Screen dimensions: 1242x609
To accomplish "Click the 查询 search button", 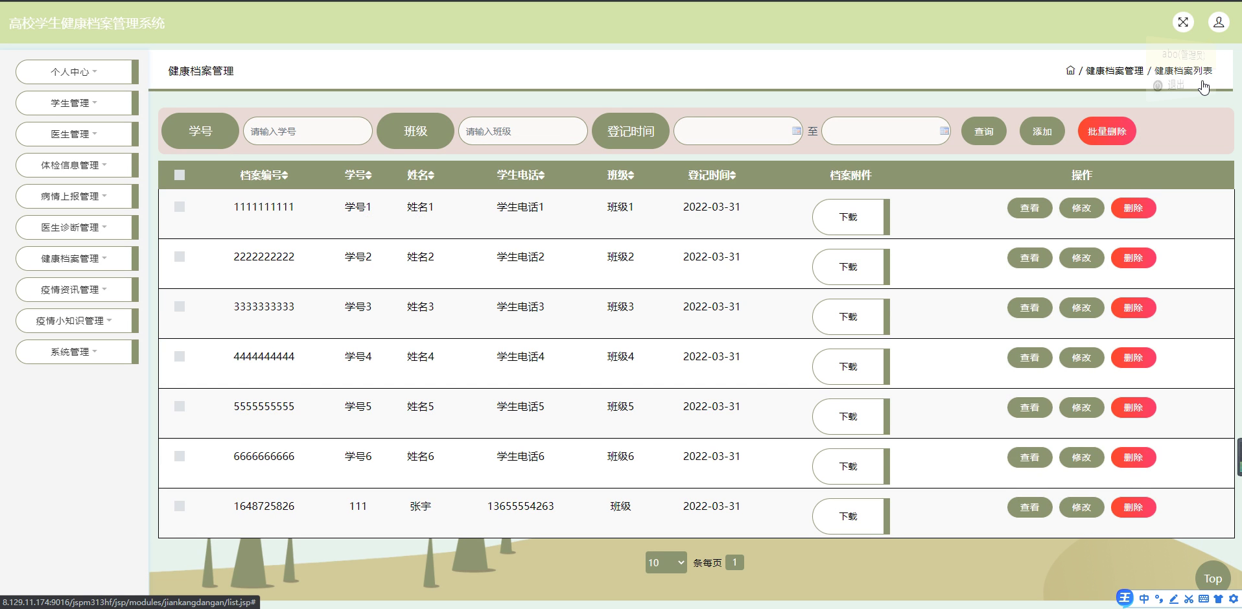I will [983, 131].
